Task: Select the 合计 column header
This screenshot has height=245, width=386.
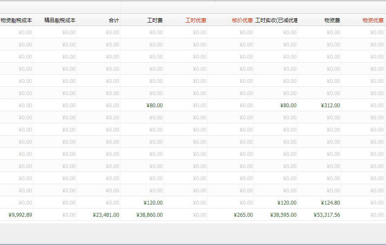Action: click(x=114, y=20)
